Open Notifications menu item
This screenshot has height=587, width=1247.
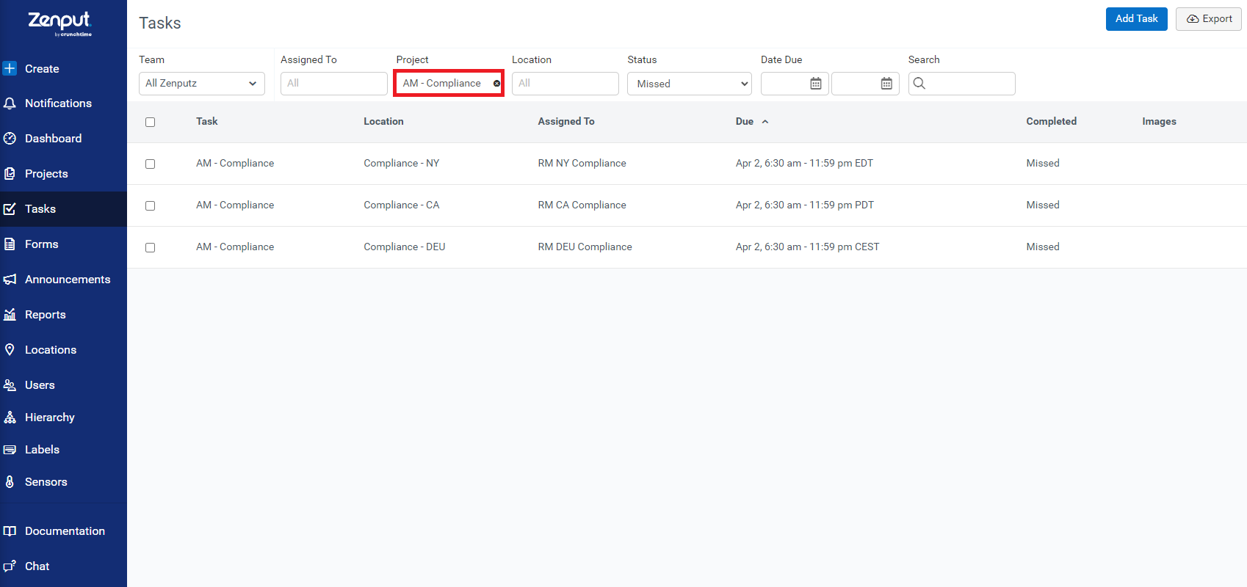point(58,103)
